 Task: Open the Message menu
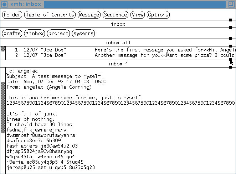tap(89, 15)
